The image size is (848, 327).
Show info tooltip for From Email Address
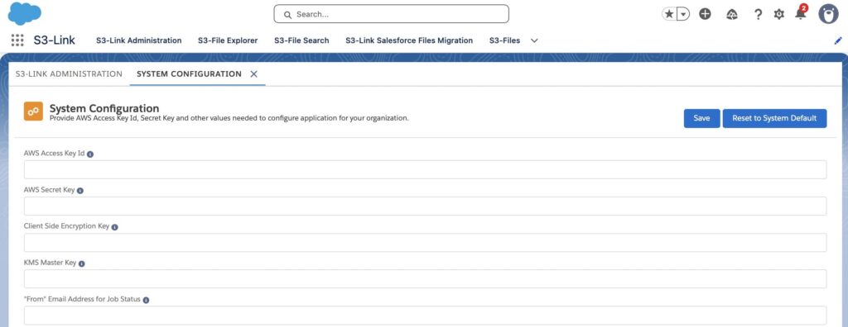(x=146, y=300)
